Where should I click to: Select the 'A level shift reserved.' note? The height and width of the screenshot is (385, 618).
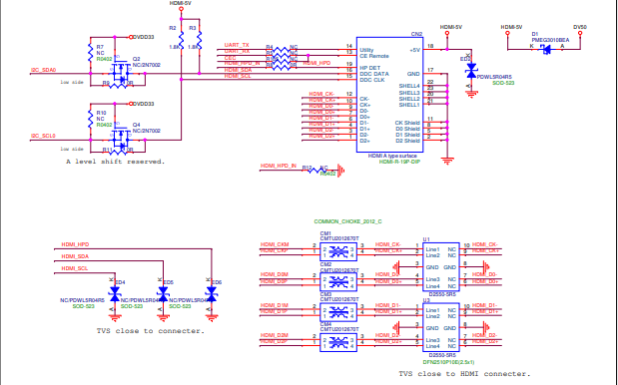[x=116, y=162]
